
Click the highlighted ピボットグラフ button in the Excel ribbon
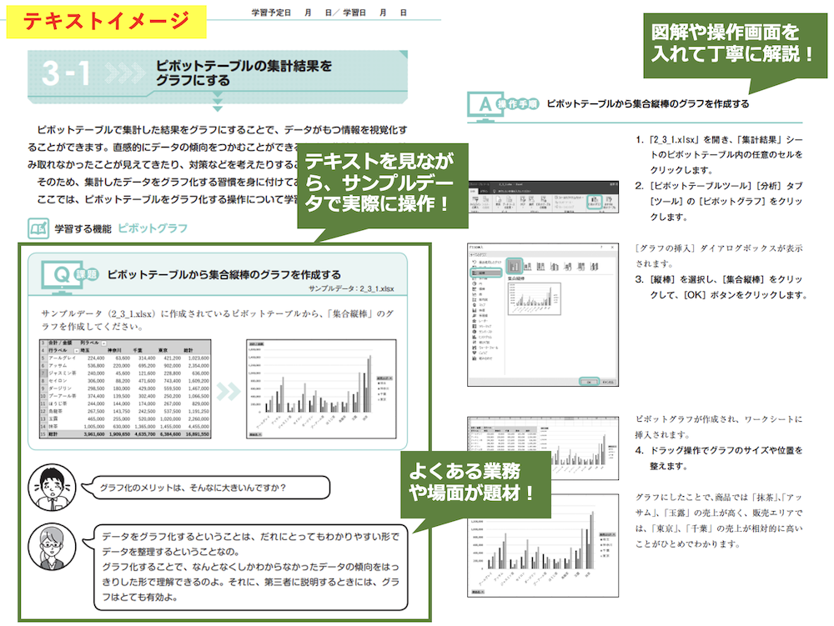point(593,202)
